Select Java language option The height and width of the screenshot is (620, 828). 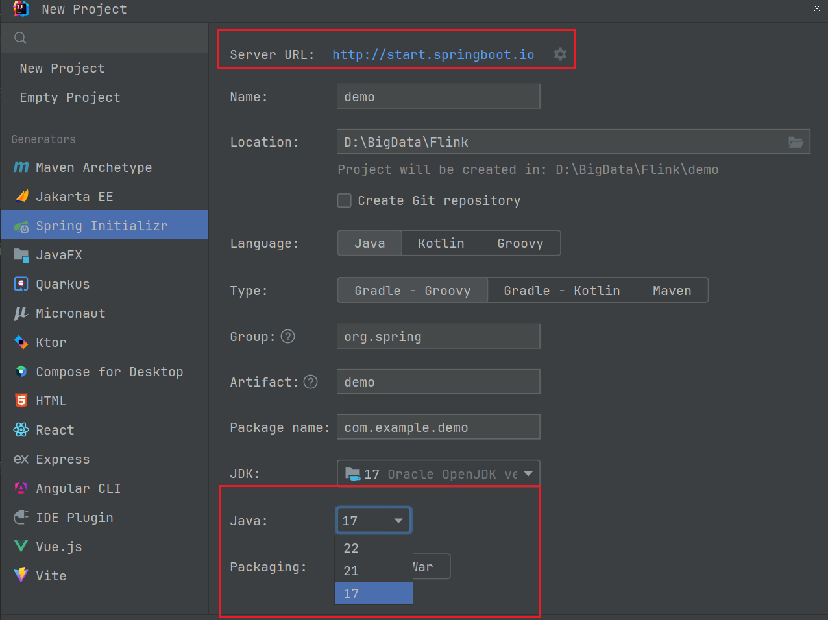(x=370, y=243)
